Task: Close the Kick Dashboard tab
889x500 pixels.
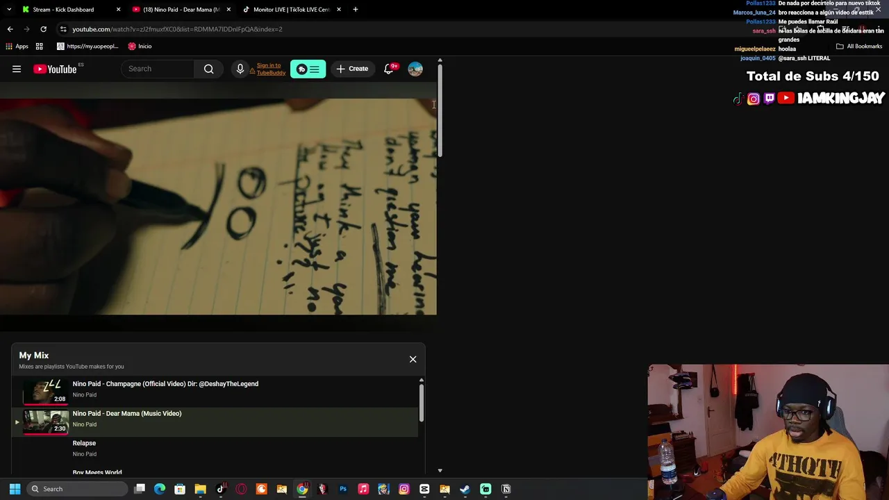Action: pos(118,10)
